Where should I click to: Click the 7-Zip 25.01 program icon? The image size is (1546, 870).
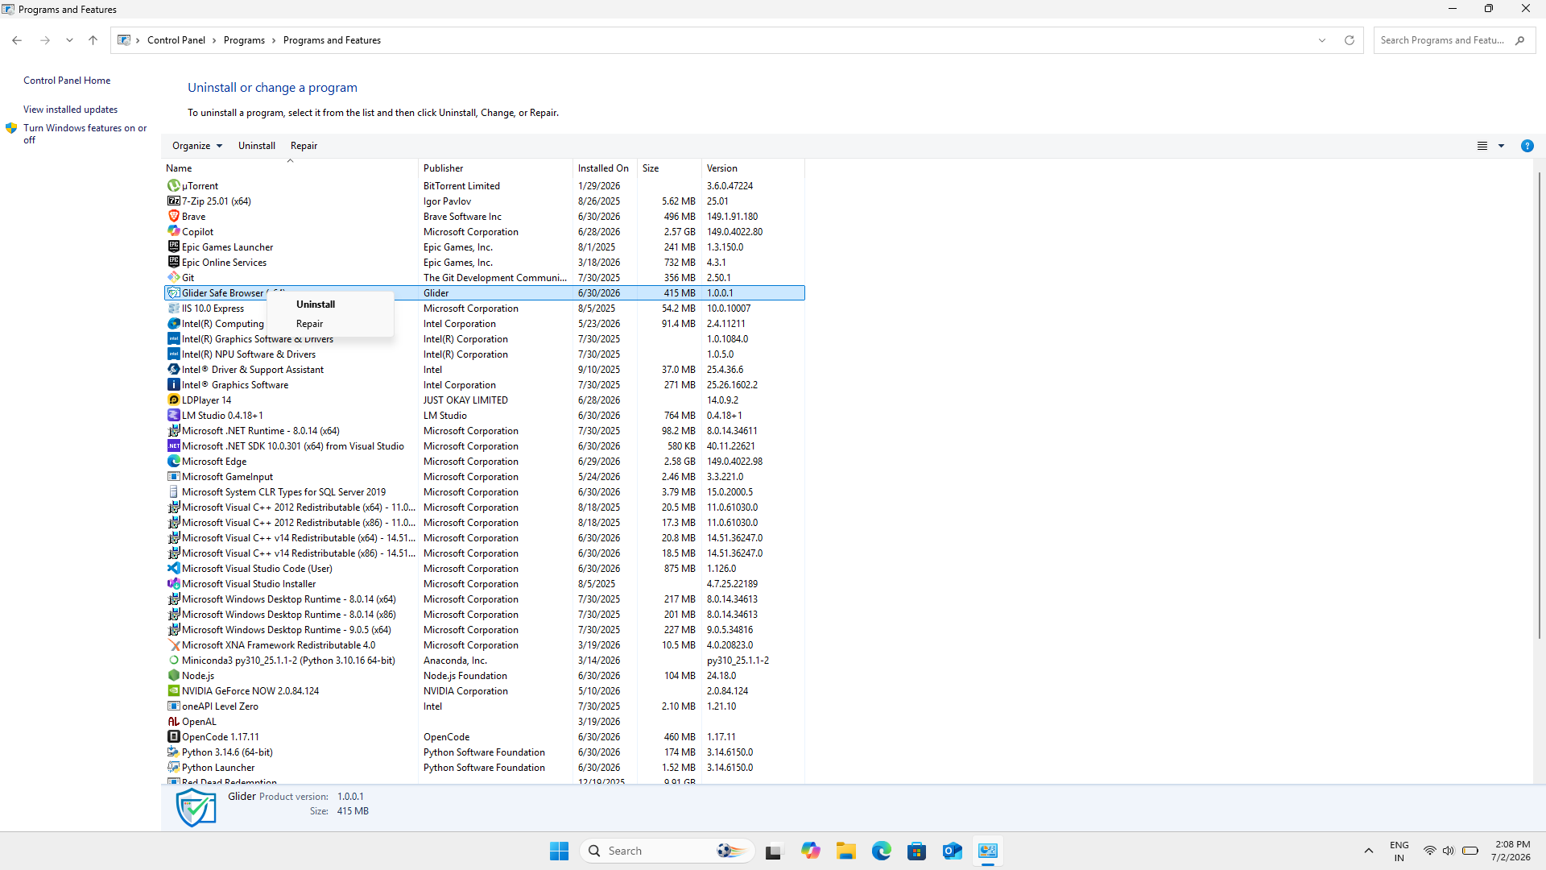point(173,201)
